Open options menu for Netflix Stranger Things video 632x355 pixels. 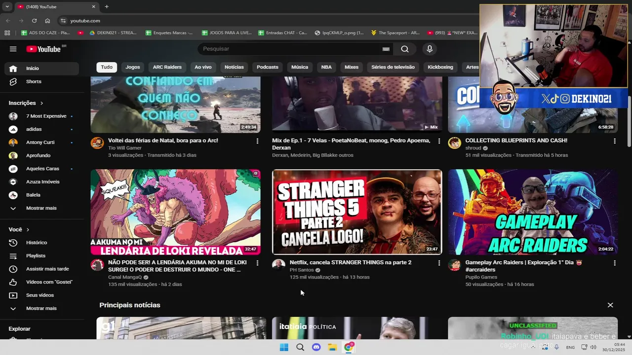coord(439,263)
